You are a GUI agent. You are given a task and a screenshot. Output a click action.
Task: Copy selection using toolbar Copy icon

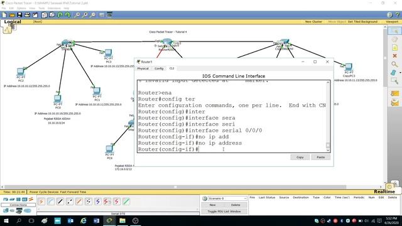[x=44, y=15]
